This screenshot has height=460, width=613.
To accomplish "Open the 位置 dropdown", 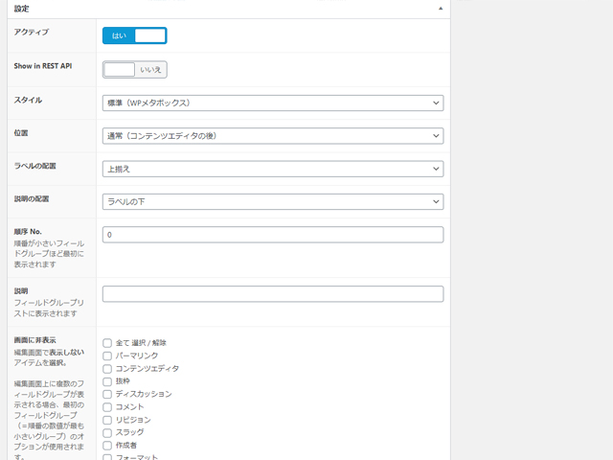I will [x=273, y=136].
